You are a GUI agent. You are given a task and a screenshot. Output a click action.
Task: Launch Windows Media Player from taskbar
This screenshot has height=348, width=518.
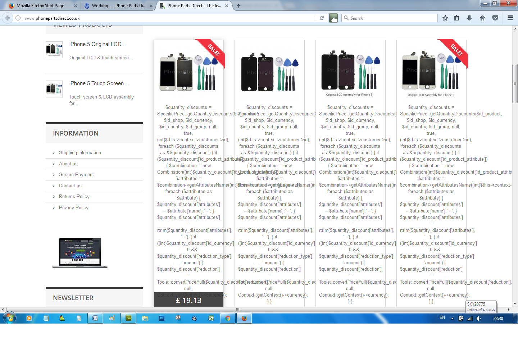point(29,318)
